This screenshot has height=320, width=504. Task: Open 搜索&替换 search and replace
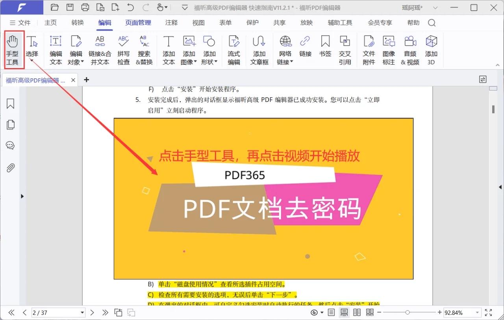pyautogui.click(x=144, y=50)
